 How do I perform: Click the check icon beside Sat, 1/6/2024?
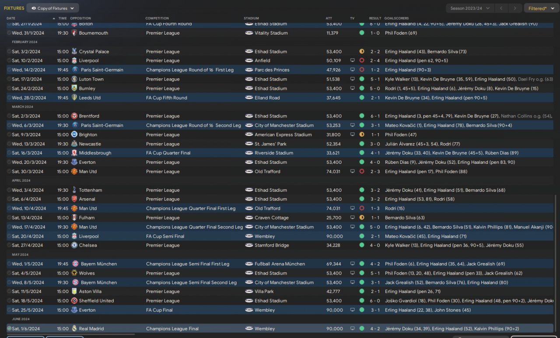[9, 328]
